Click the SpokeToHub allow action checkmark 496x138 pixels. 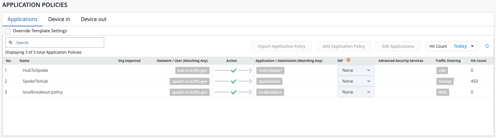click(233, 81)
